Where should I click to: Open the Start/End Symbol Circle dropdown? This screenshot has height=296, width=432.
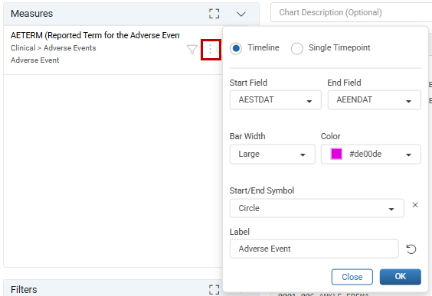[x=317, y=208]
